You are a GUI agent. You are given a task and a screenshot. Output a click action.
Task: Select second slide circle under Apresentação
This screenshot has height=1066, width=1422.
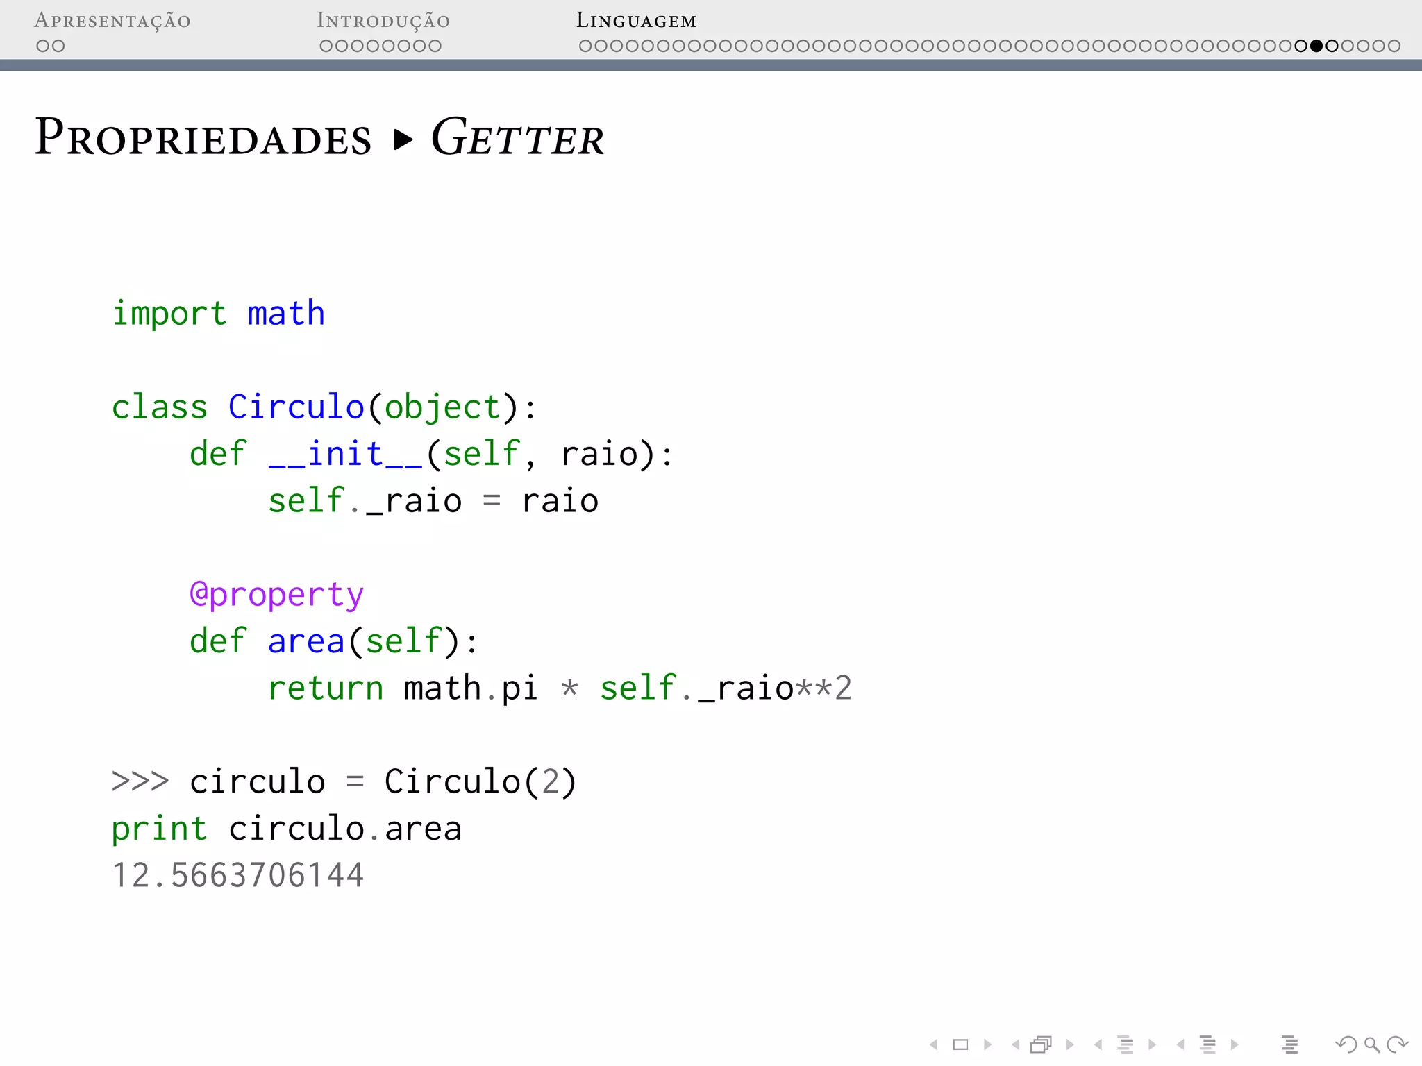(58, 46)
